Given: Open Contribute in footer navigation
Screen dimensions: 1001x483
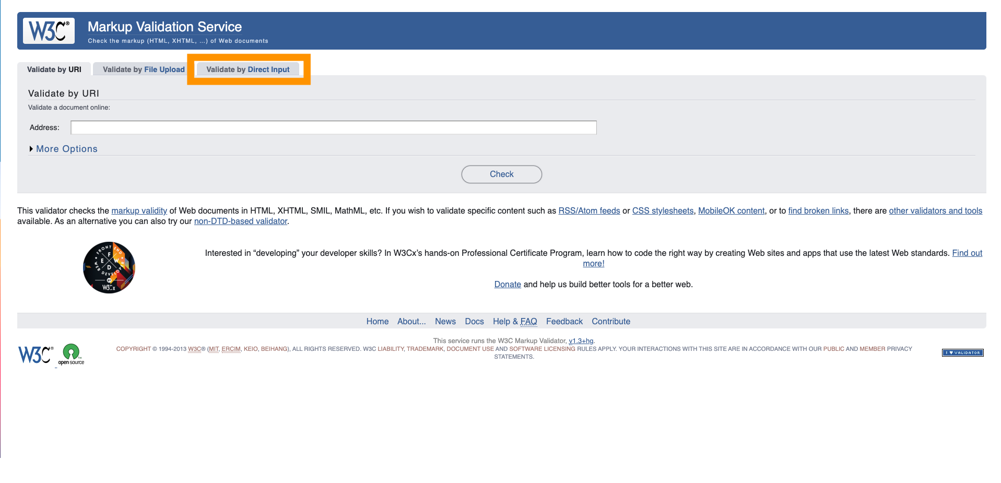Looking at the screenshot, I should [x=611, y=321].
